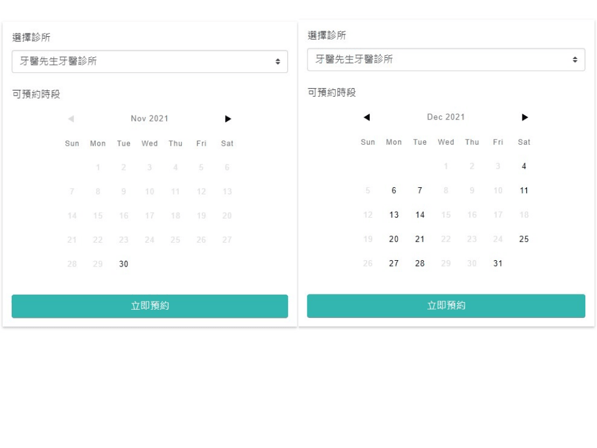Go to previous month from Dec 2021
Image resolution: width=597 pixels, height=448 pixels.
point(367,117)
